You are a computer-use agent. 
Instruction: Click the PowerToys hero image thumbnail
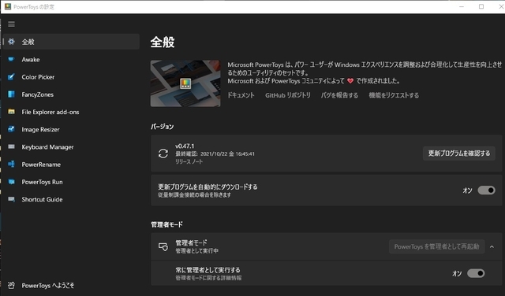tap(185, 83)
